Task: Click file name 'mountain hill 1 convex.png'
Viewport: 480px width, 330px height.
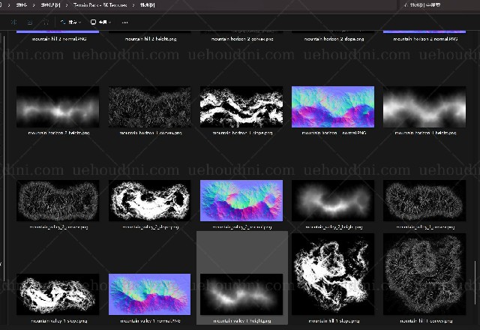Action: click(x=426, y=321)
